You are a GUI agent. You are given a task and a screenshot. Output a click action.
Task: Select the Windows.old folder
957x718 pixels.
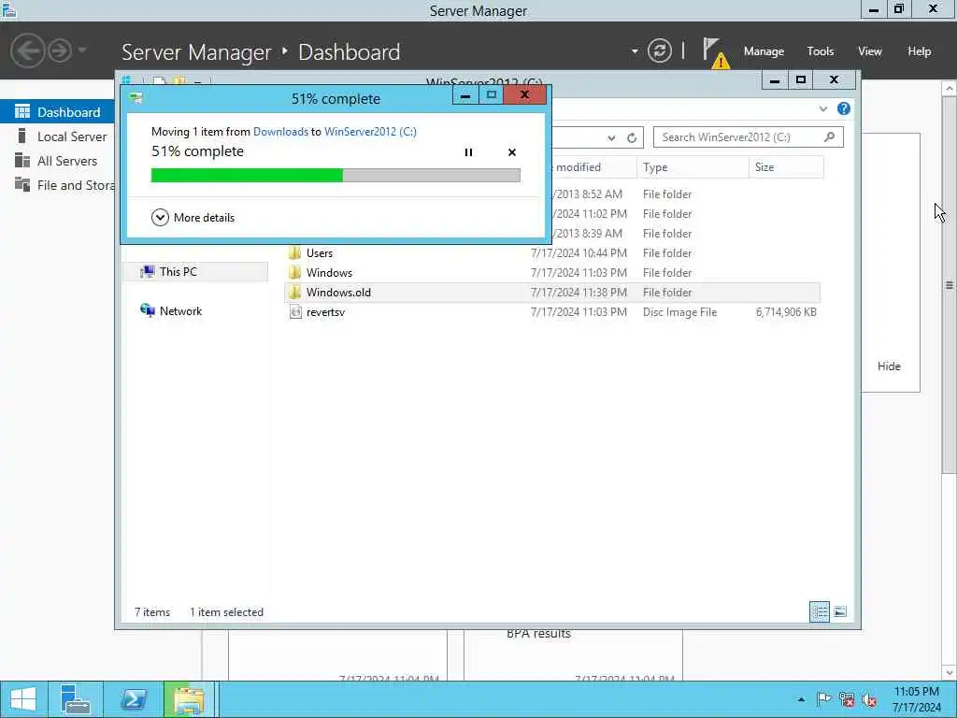[x=551, y=293]
